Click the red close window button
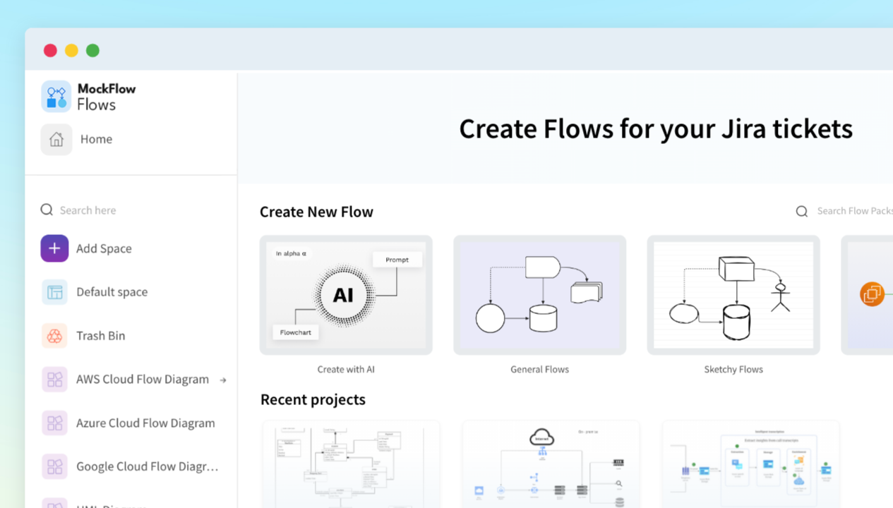Viewport: 893px width, 508px height. [50, 50]
